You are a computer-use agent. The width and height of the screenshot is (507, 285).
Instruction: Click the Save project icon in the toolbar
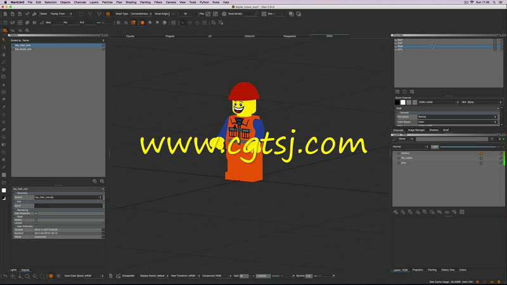(20, 14)
